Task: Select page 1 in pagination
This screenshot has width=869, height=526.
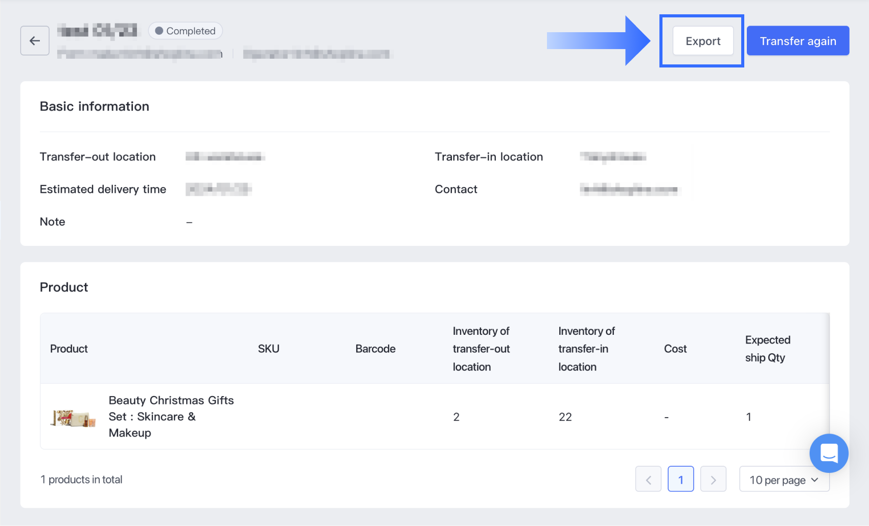Action: 680,479
